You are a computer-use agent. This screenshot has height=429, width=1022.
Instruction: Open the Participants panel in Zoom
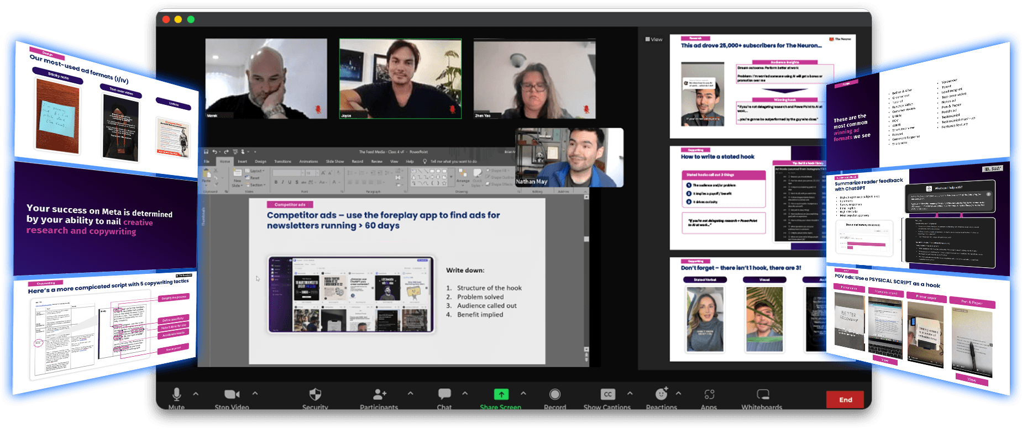[x=379, y=394]
